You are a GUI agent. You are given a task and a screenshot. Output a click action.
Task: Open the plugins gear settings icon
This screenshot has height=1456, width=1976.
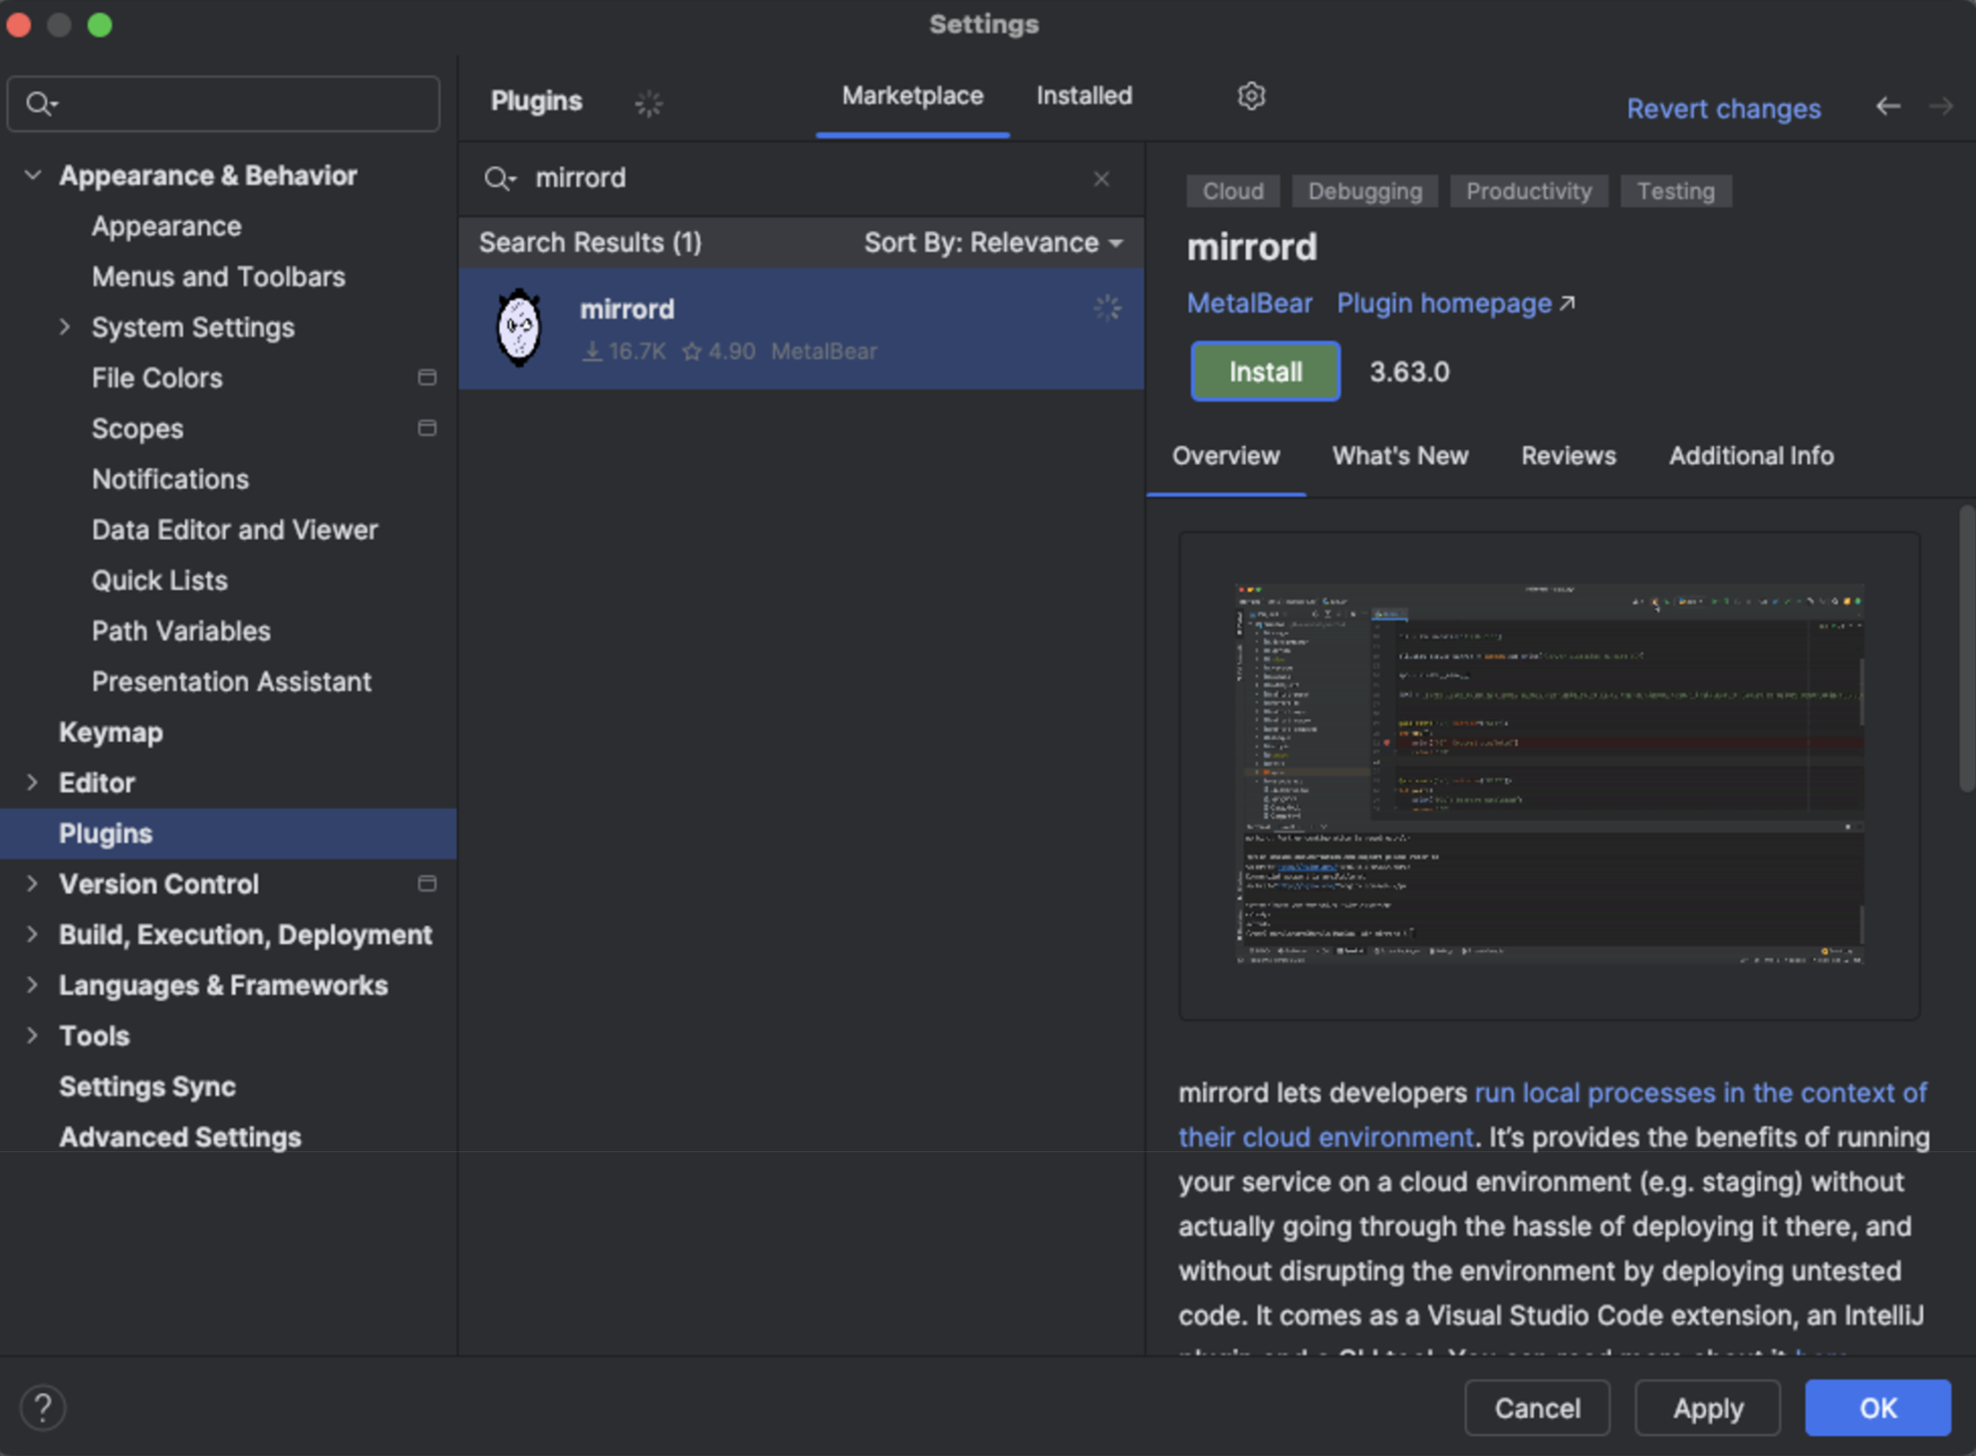[1251, 96]
